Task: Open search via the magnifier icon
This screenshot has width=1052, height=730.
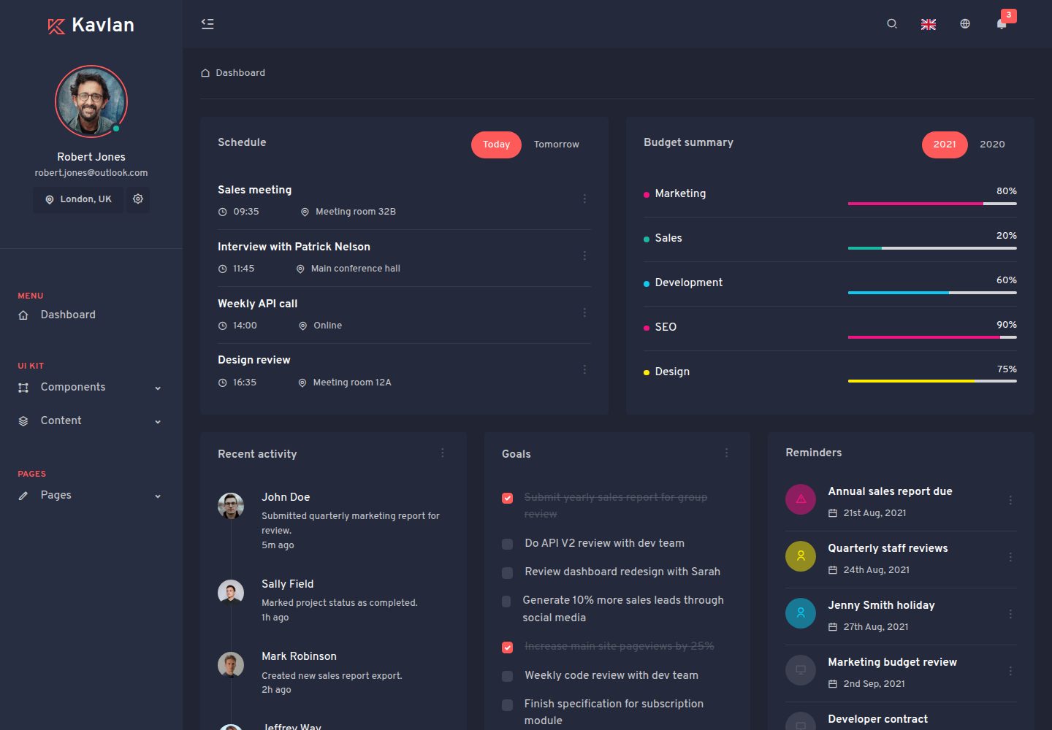Action: pos(892,24)
